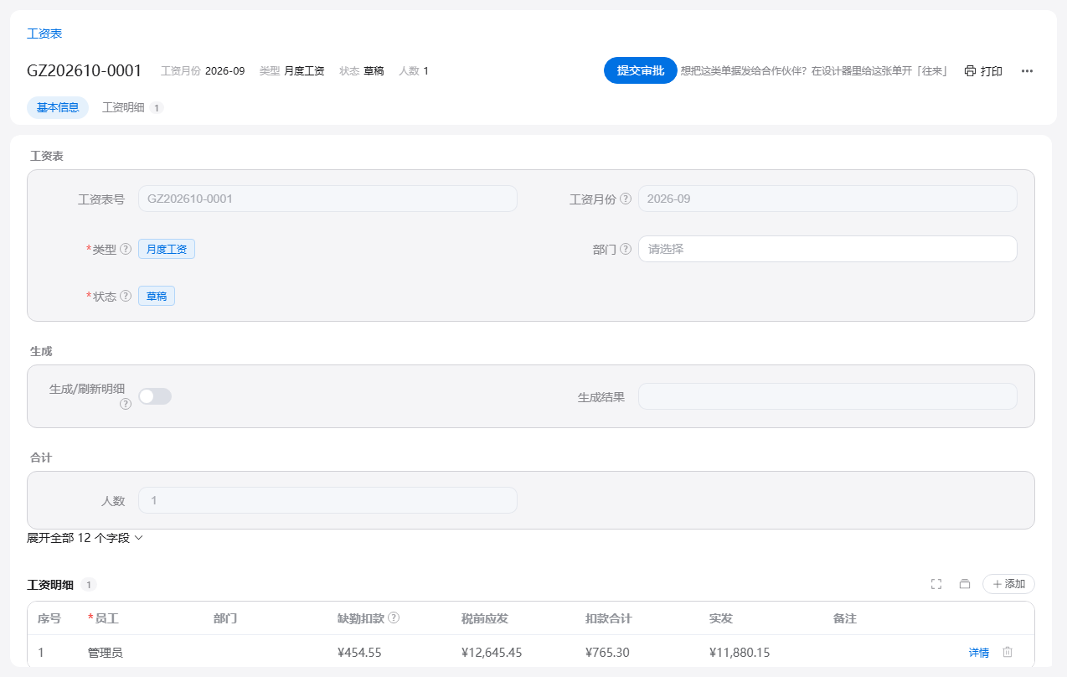
Task: Click the 序号 column header
Action: [49, 618]
